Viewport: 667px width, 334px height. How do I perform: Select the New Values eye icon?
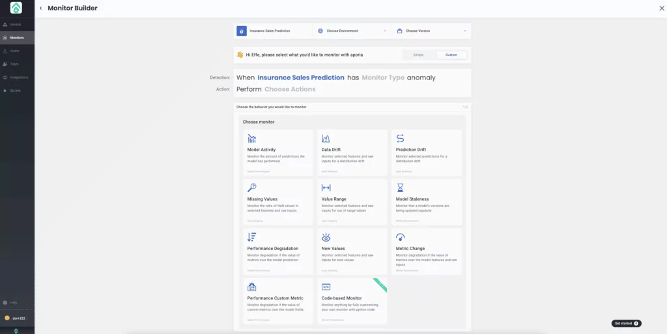(326, 237)
